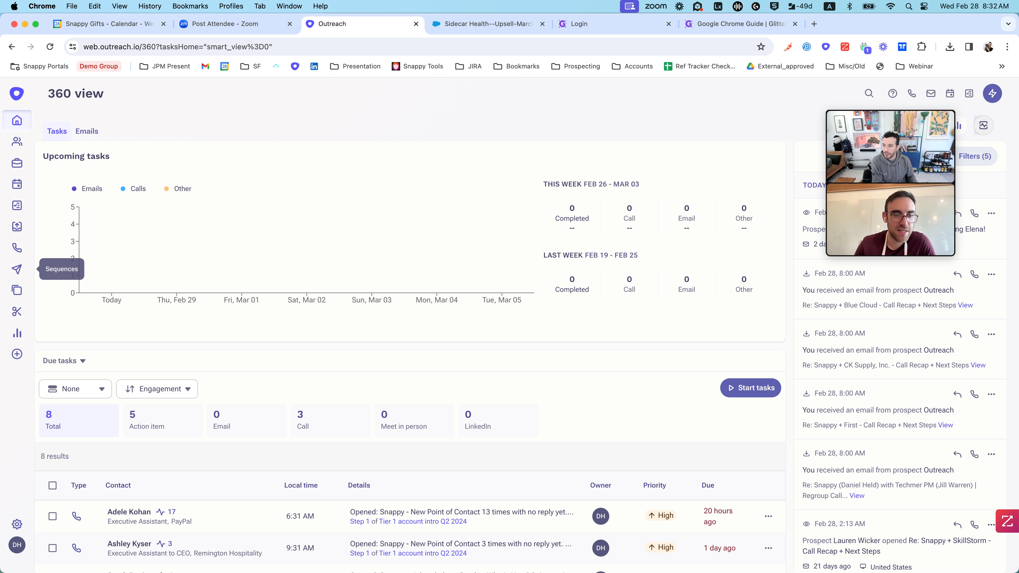Image resolution: width=1019 pixels, height=573 pixels.
Task: Click the call type icon for Ashley Kyser
Action: tap(76, 548)
